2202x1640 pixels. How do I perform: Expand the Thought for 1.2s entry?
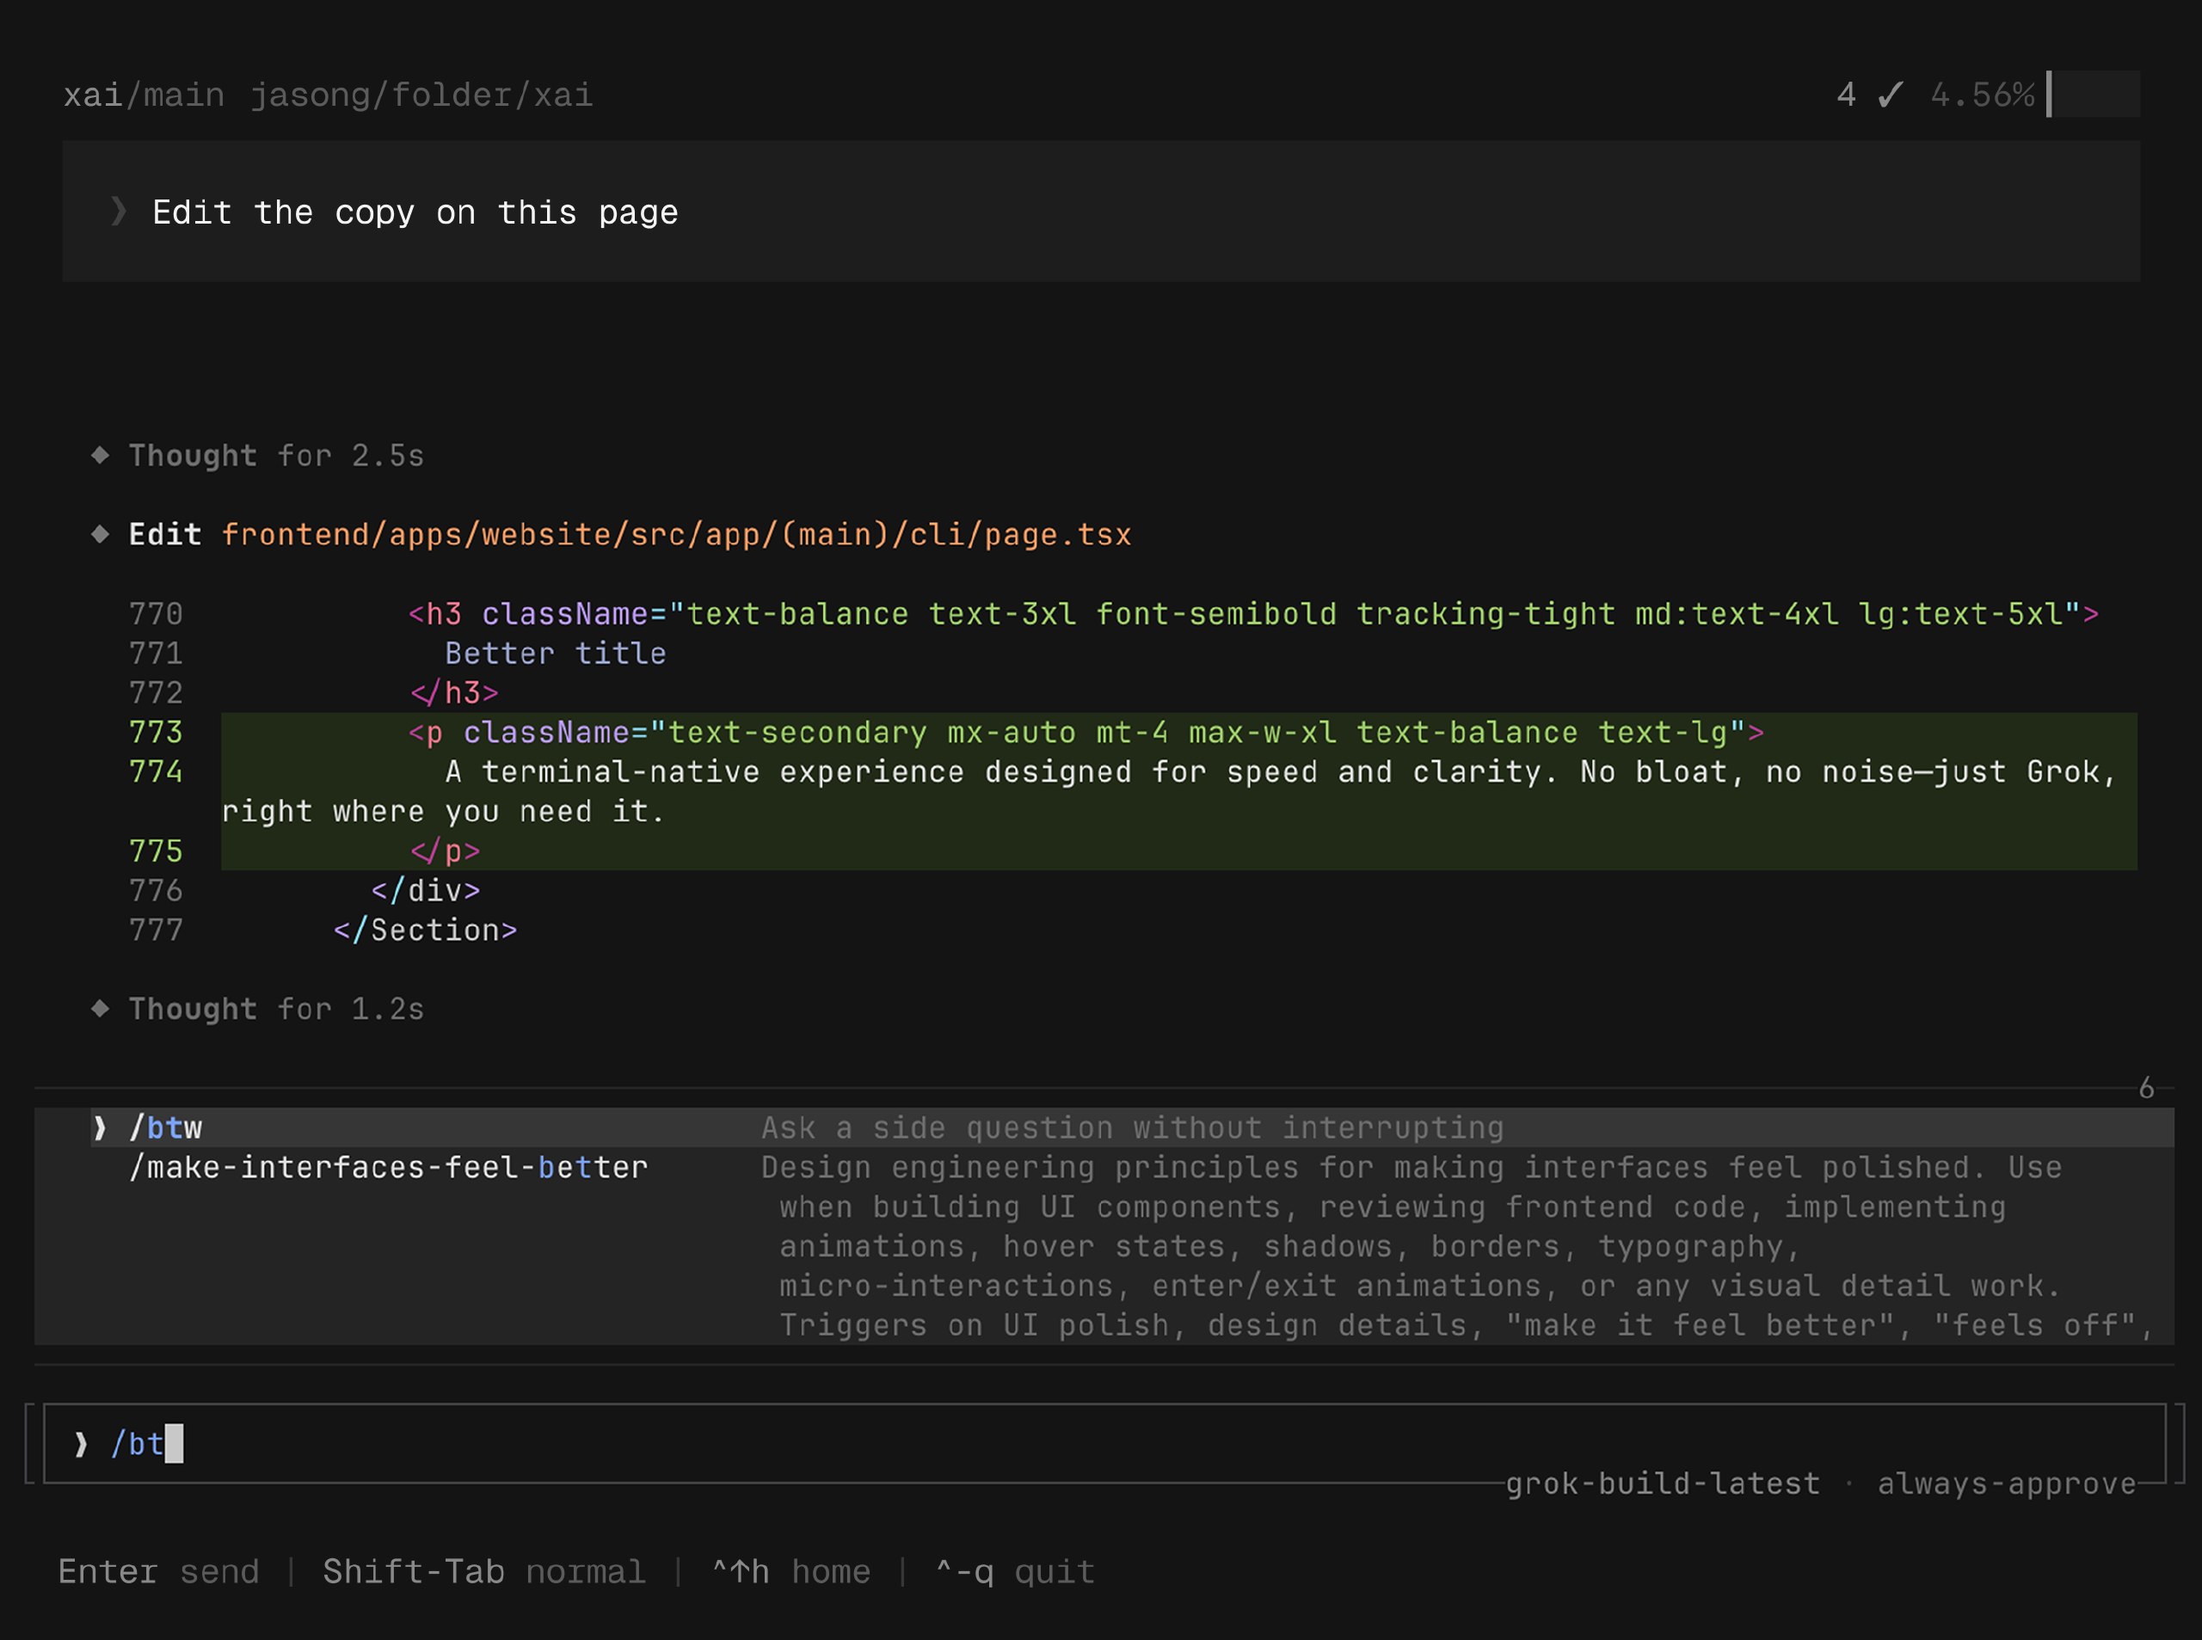click(x=276, y=1009)
